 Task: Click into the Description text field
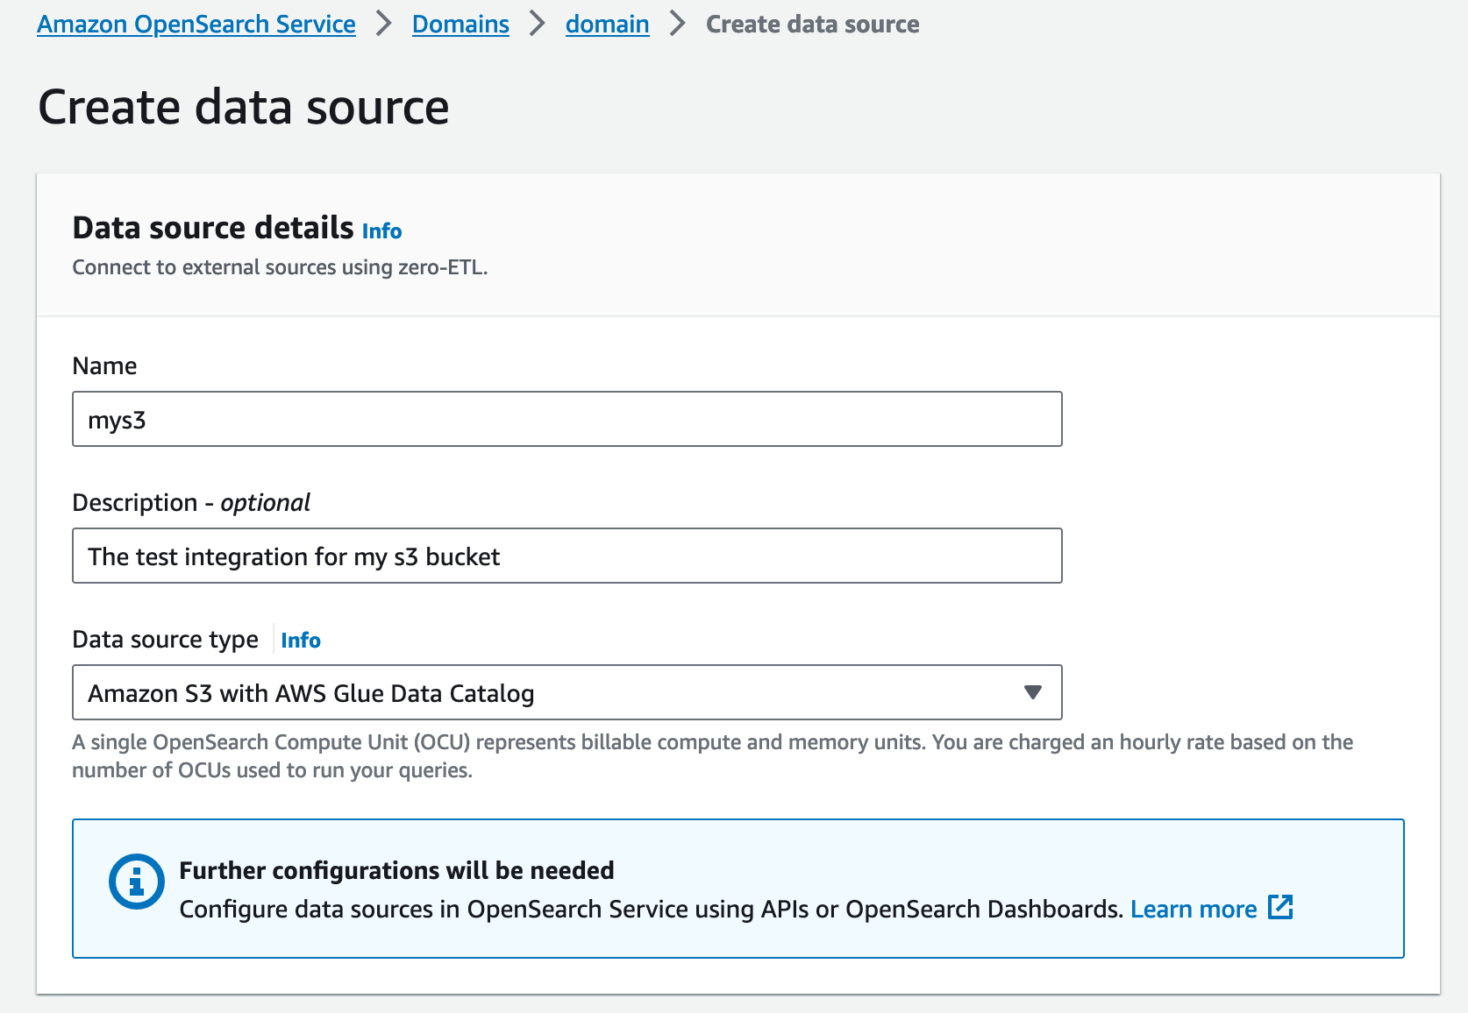[x=567, y=556]
